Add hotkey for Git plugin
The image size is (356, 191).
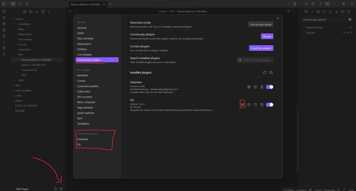click(249, 105)
